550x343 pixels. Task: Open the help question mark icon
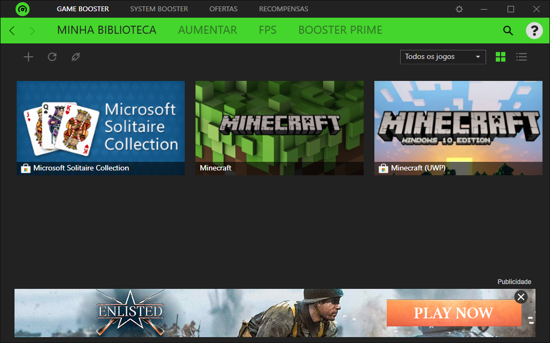(x=534, y=31)
